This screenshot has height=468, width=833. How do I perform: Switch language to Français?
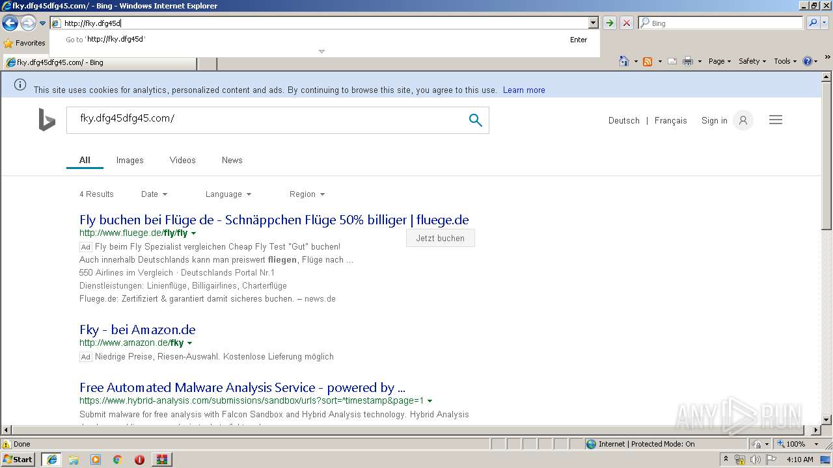click(x=670, y=120)
